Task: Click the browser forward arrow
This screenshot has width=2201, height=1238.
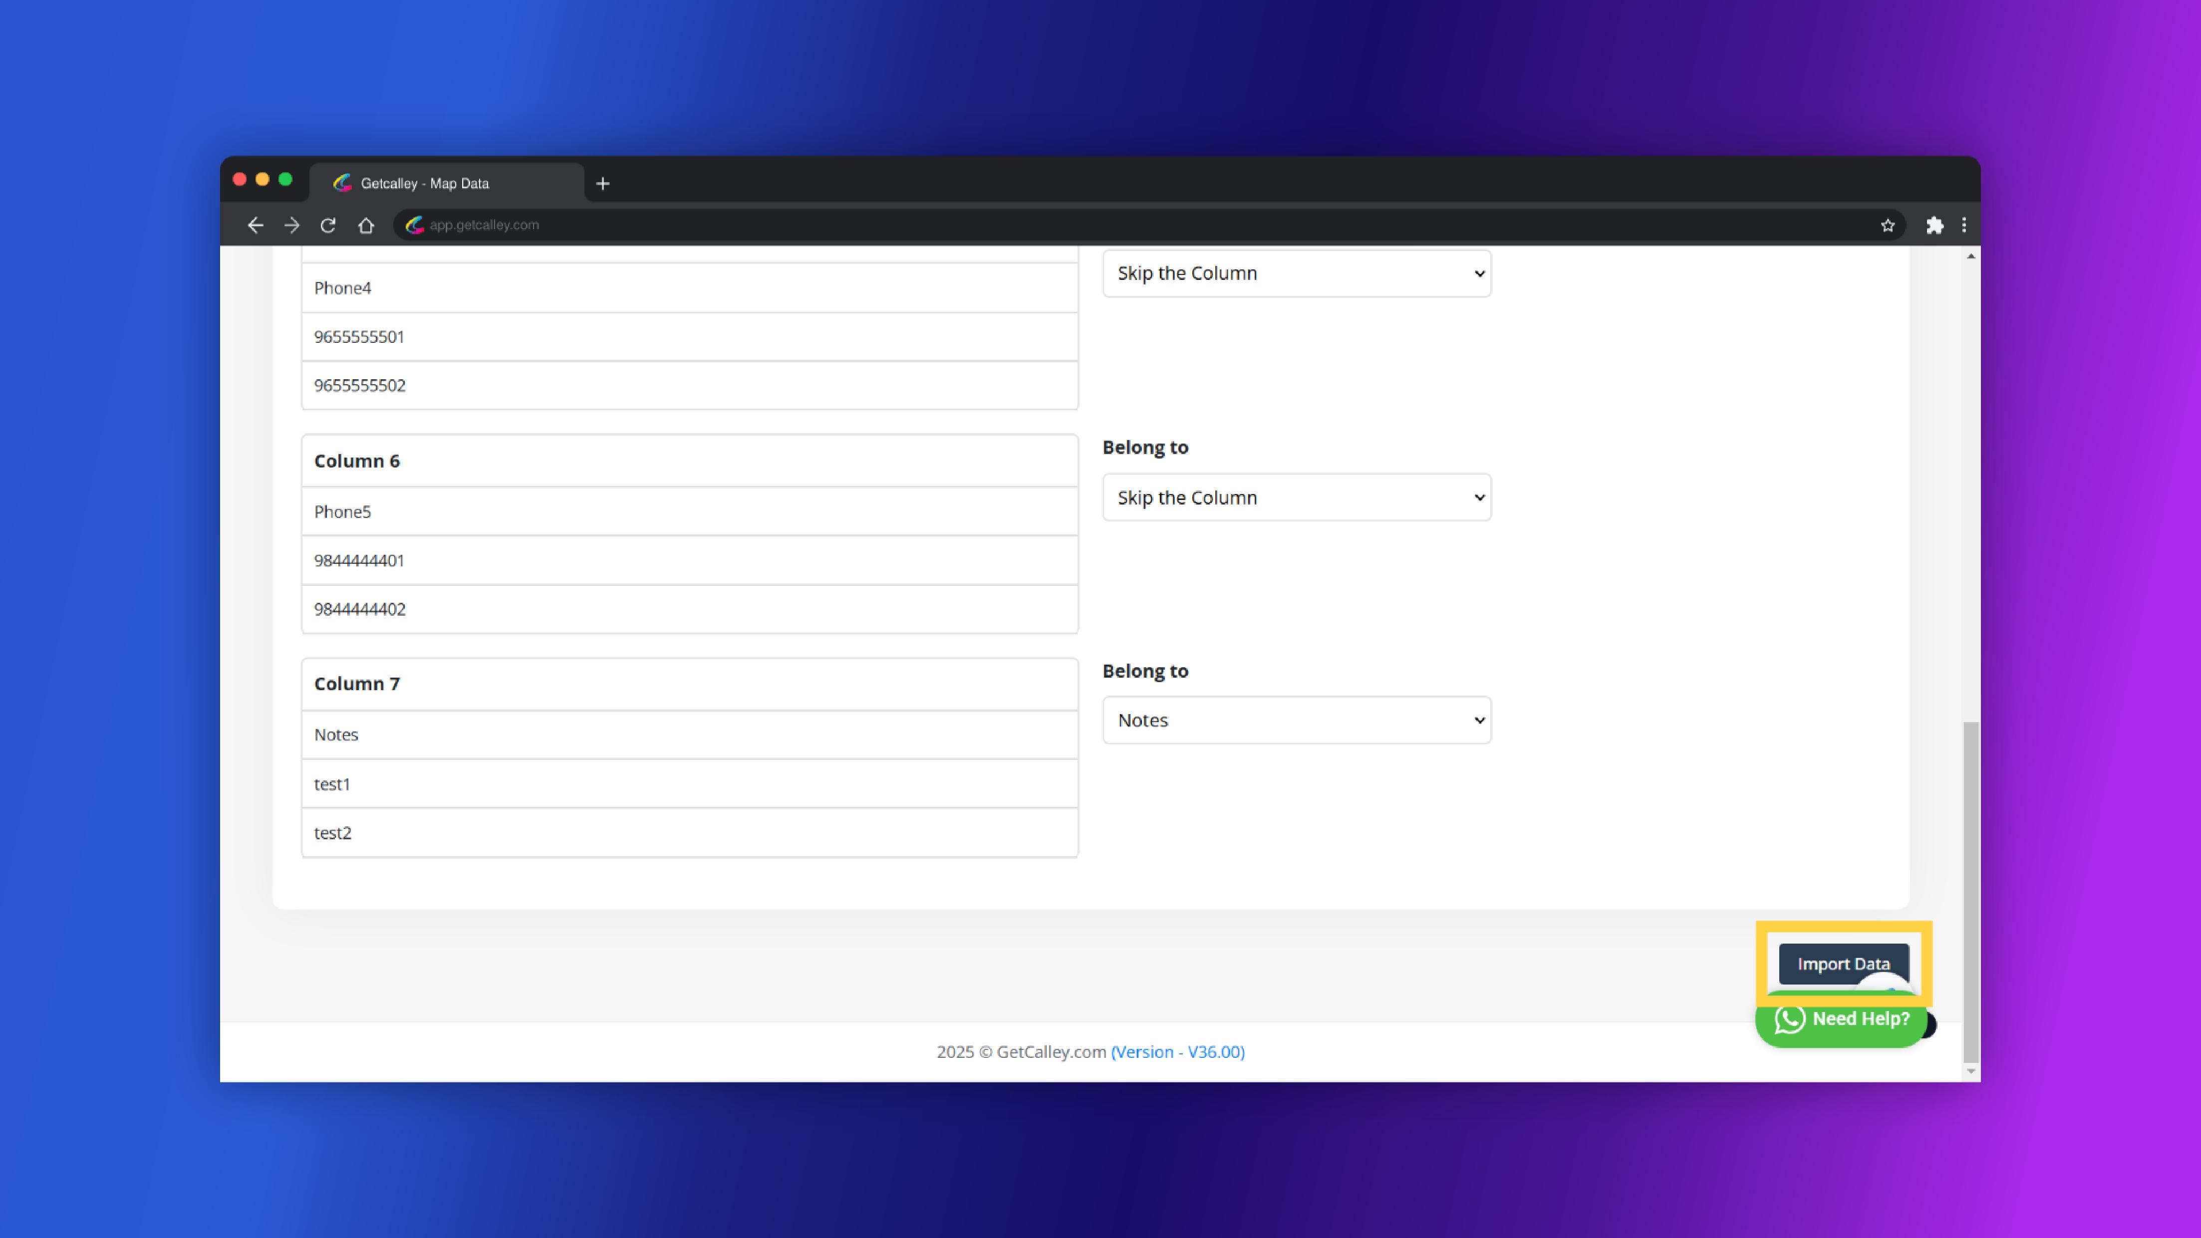Action: tap(291, 226)
